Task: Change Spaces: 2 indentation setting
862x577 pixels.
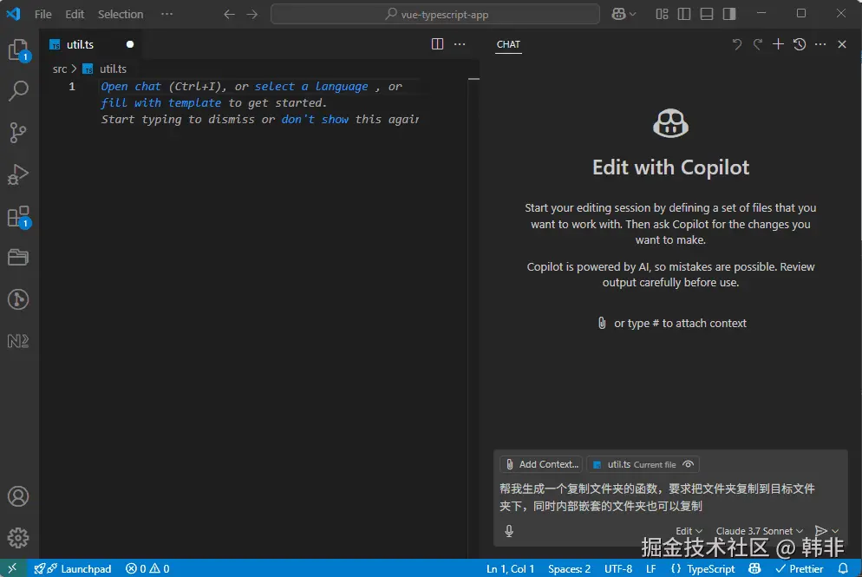Action: point(569,568)
